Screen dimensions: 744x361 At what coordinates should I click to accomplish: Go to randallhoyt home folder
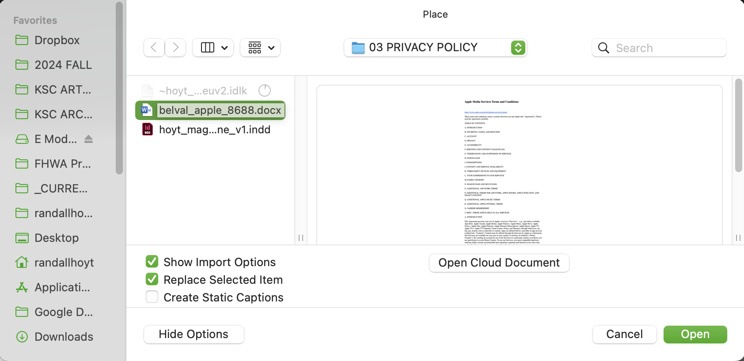[64, 263]
